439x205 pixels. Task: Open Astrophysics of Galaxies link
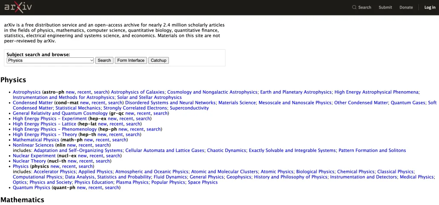pyautogui.click(x=138, y=92)
